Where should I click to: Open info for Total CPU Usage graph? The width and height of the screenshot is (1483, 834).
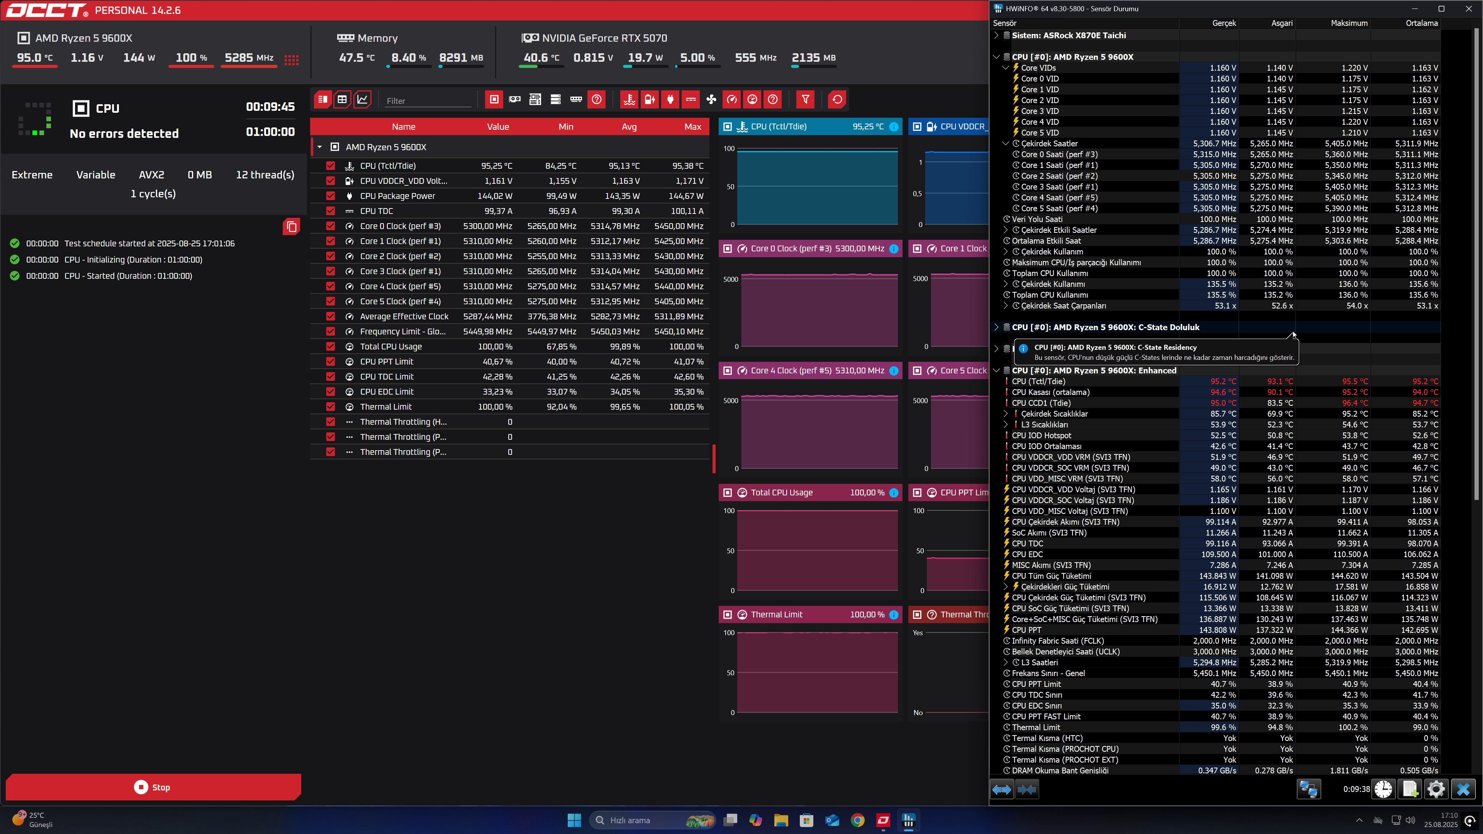click(894, 493)
